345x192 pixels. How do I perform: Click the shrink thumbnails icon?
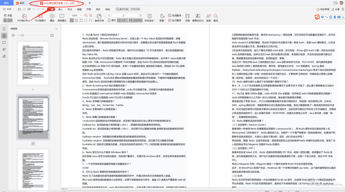(x=13, y=35)
